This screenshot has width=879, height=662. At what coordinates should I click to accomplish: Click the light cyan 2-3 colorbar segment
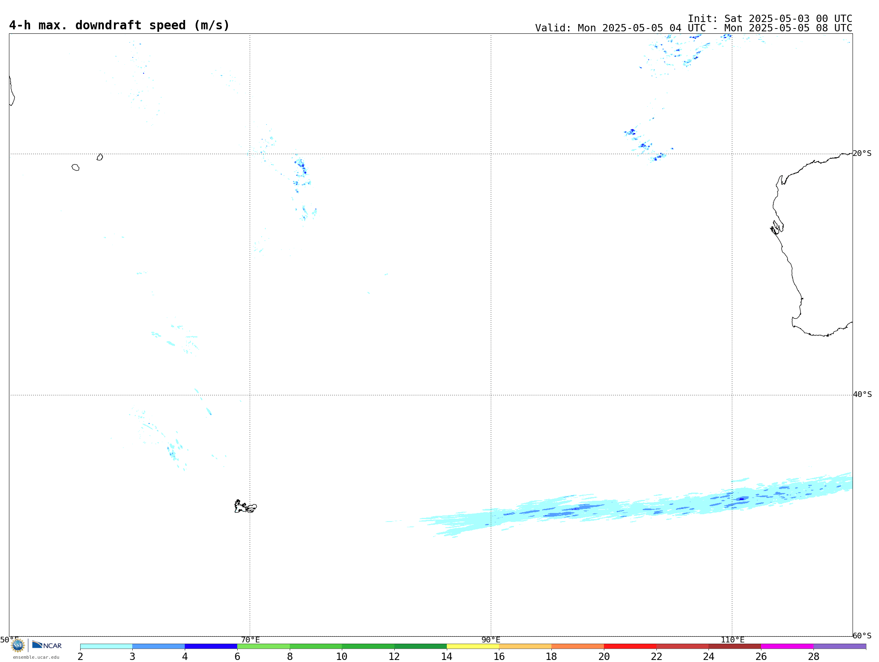tap(106, 646)
